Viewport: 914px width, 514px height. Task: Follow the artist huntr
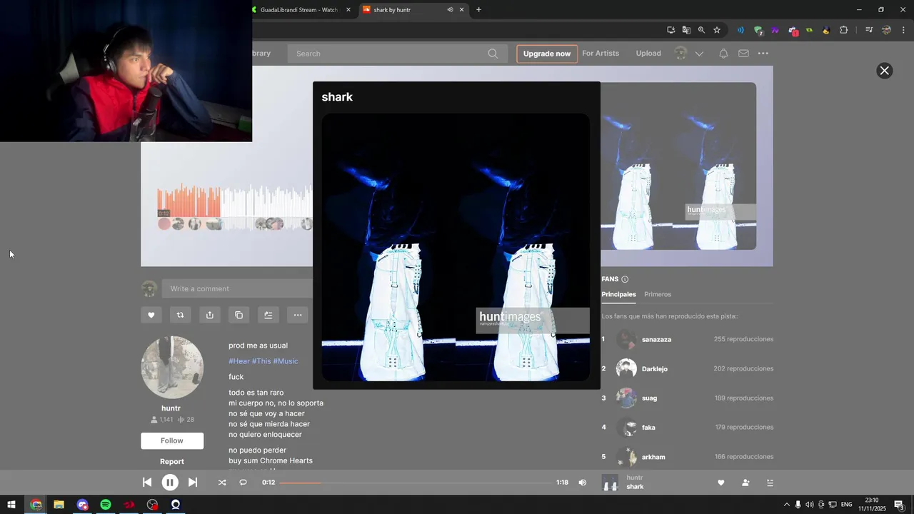coord(172,440)
